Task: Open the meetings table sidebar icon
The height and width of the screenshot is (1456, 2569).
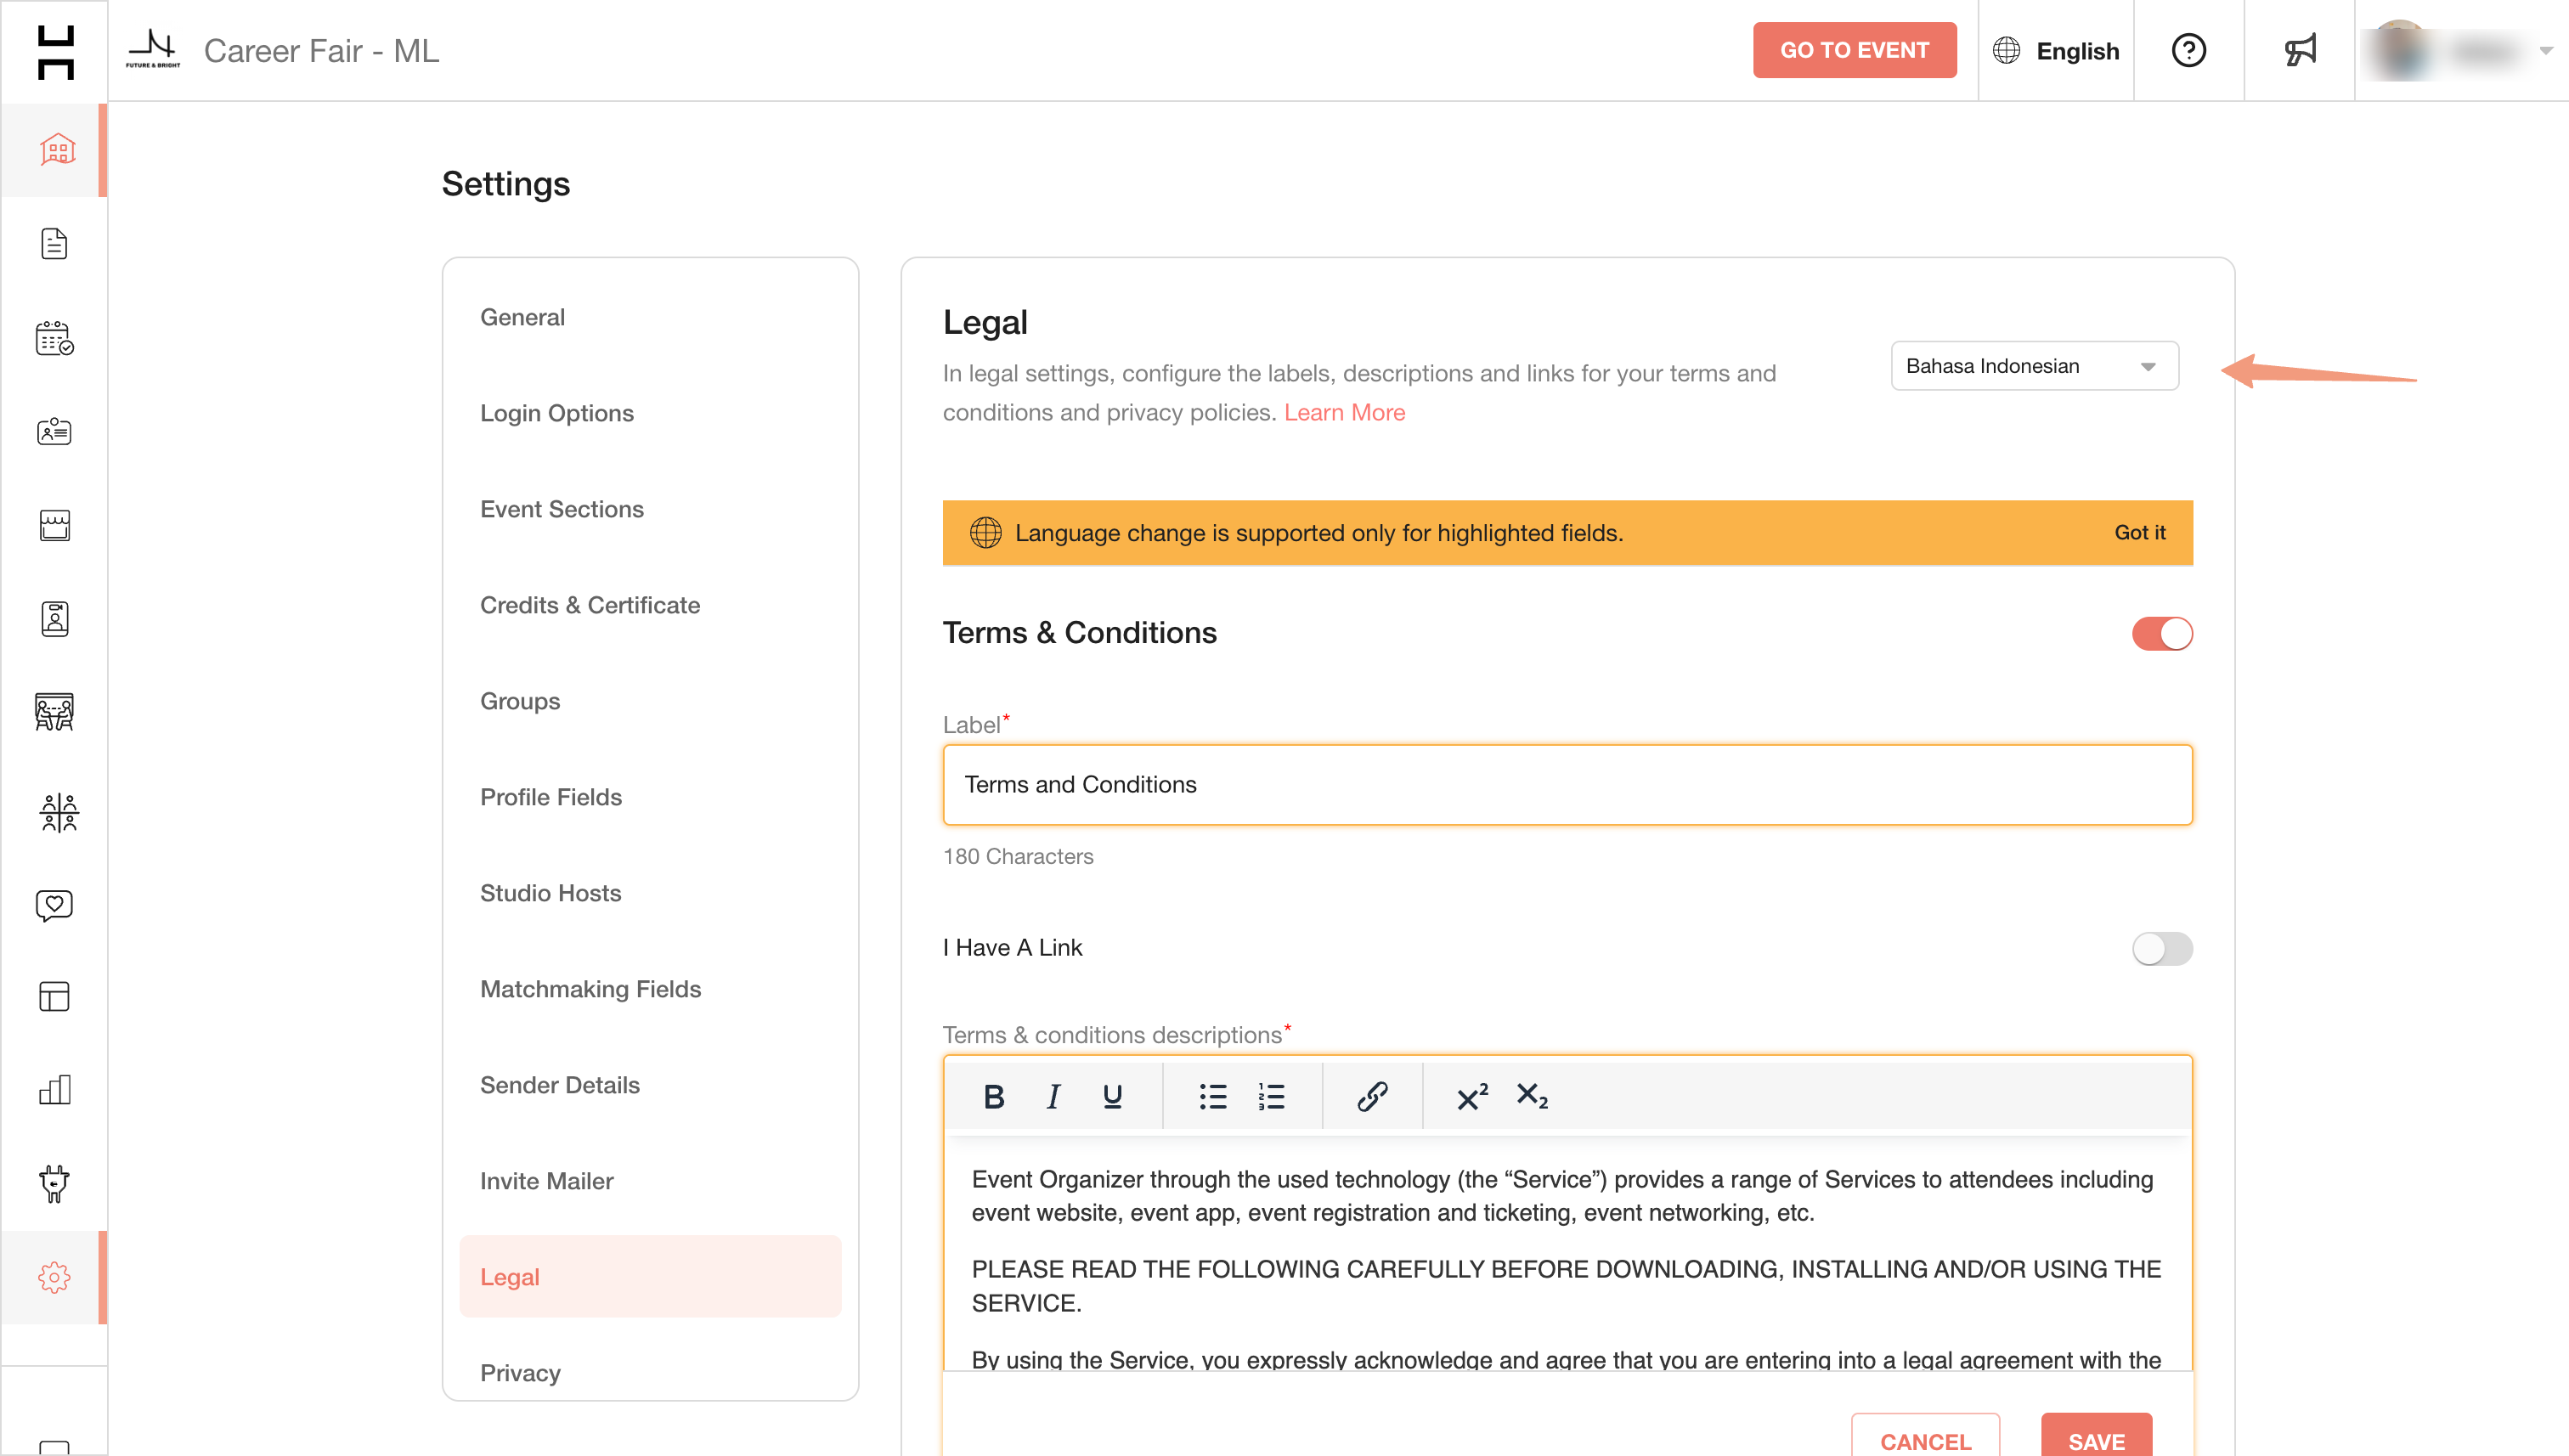Action: pos(55,712)
